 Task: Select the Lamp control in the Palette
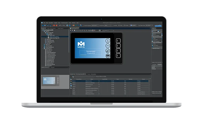point(154,44)
